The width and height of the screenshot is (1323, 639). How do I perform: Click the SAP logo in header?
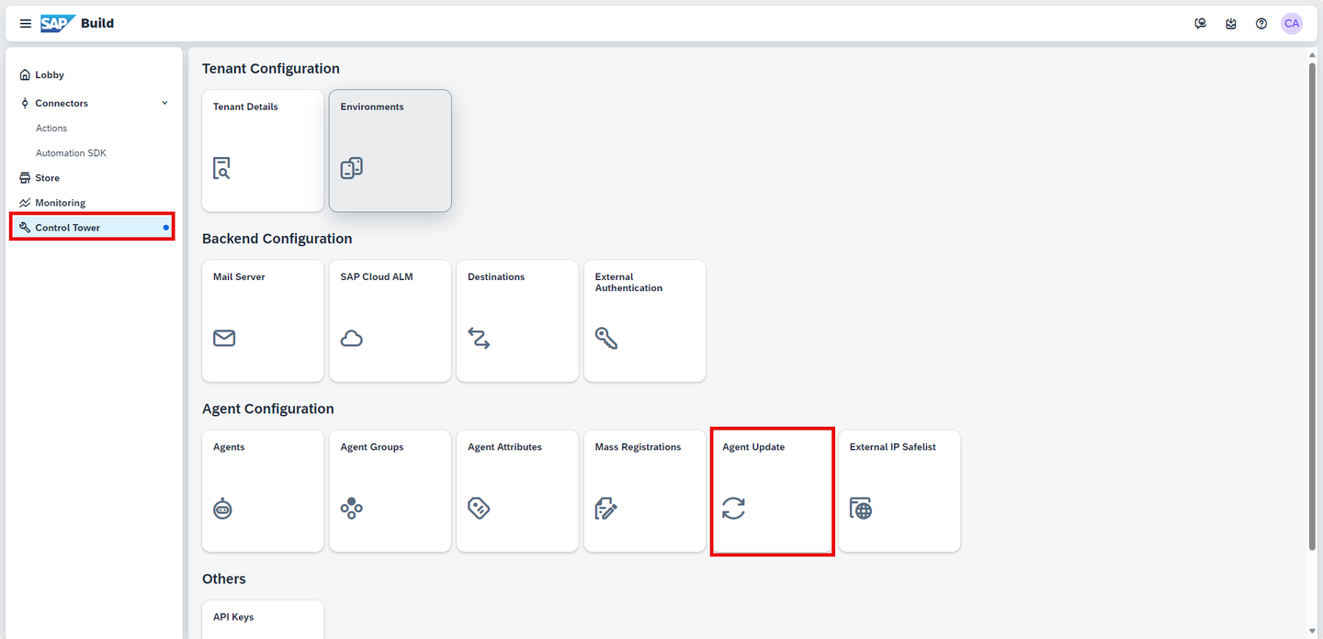tap(58, 23)
